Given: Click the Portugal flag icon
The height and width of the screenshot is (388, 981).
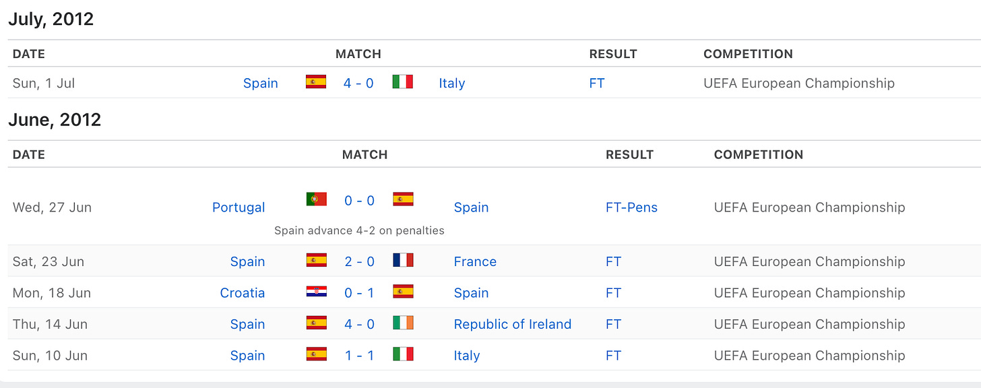Looking at the screenshot, I should point(316,199).
